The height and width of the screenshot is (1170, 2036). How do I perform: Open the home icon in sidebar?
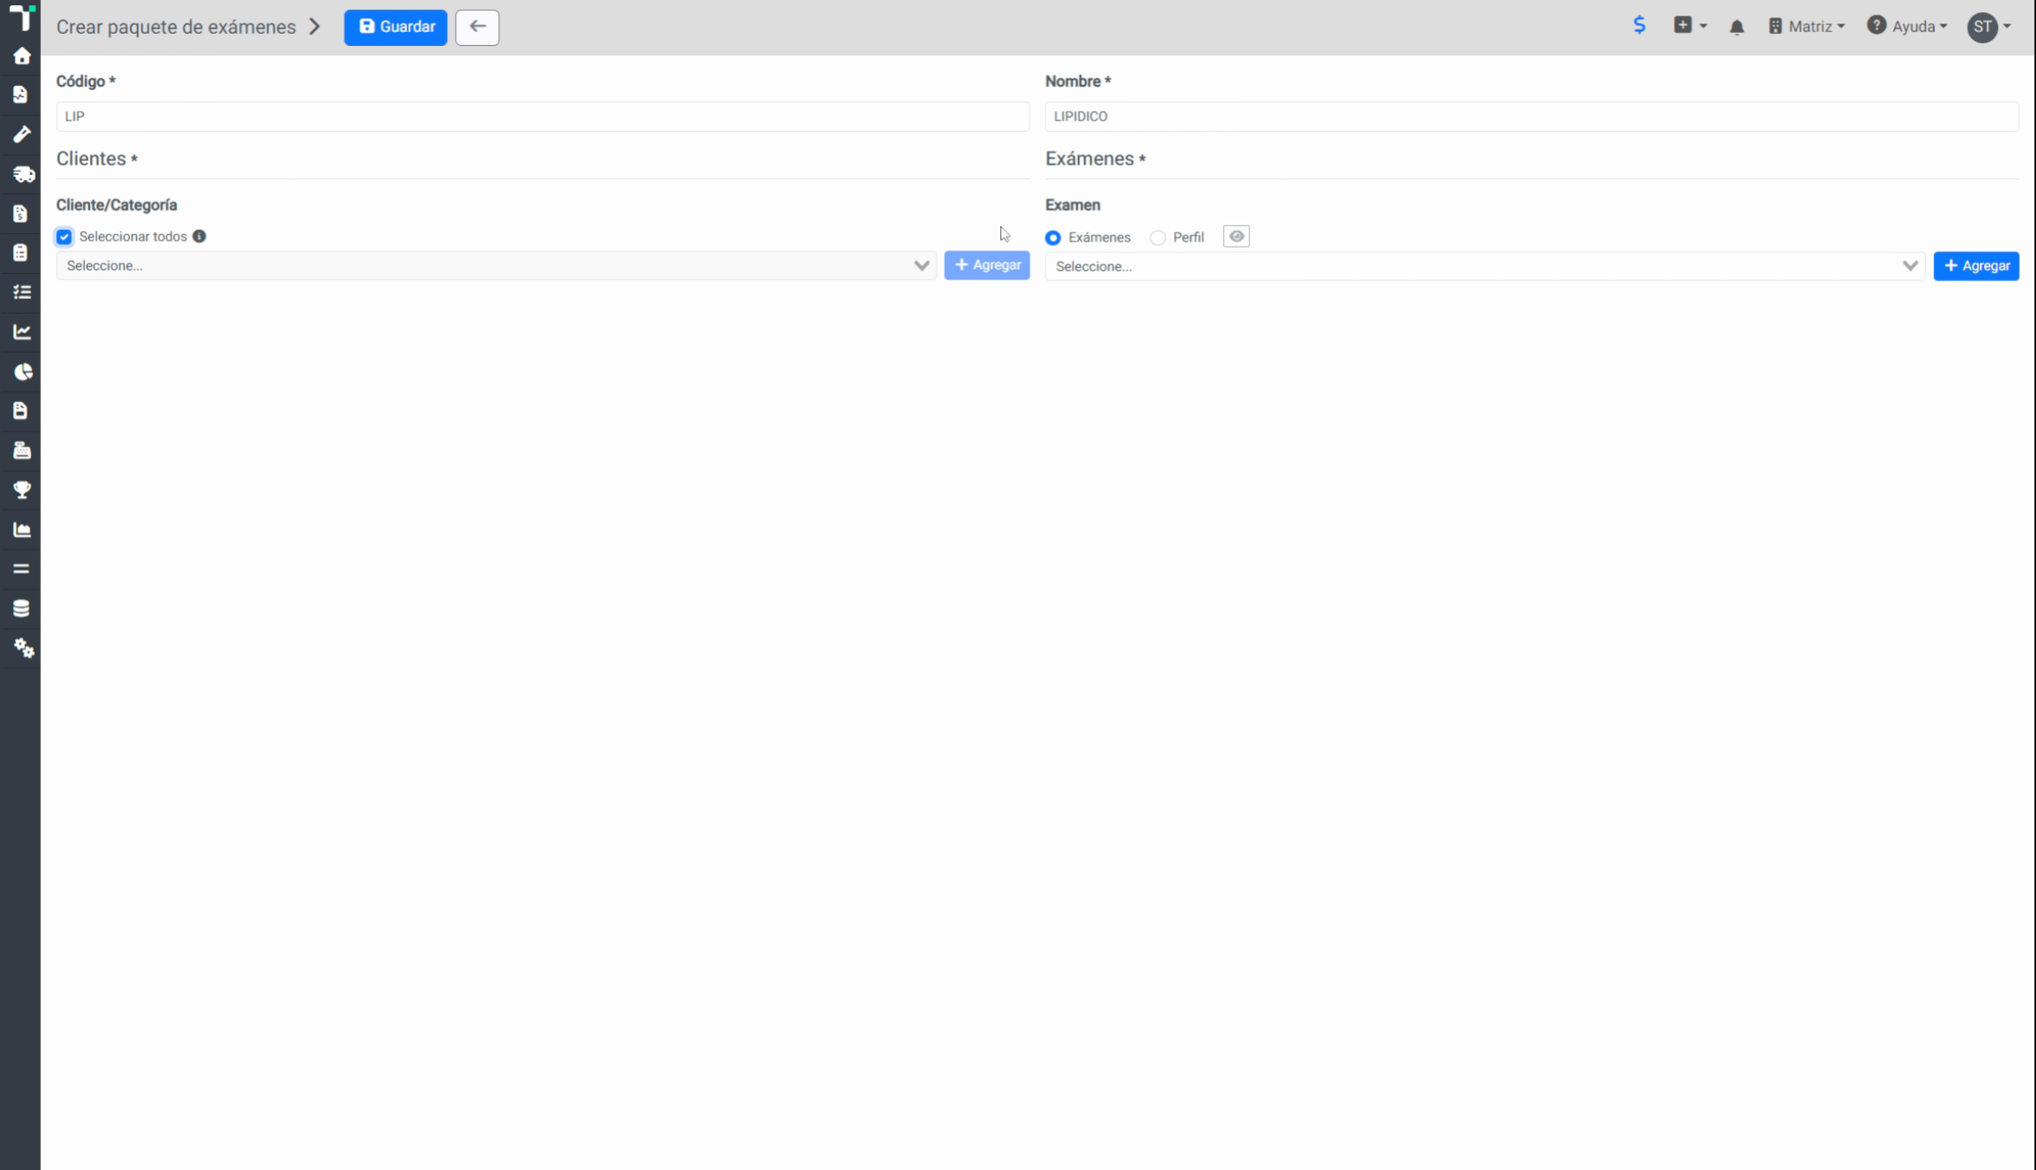click(22, 56)
